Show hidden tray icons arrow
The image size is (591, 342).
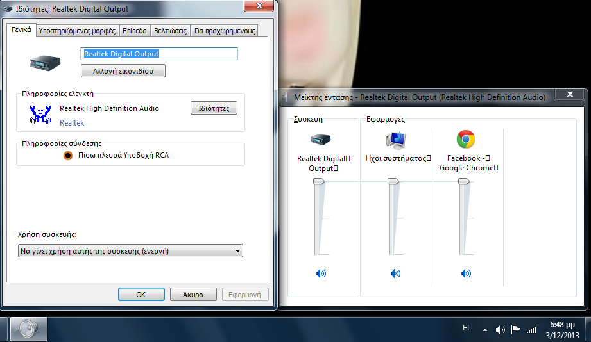[484, 330]
